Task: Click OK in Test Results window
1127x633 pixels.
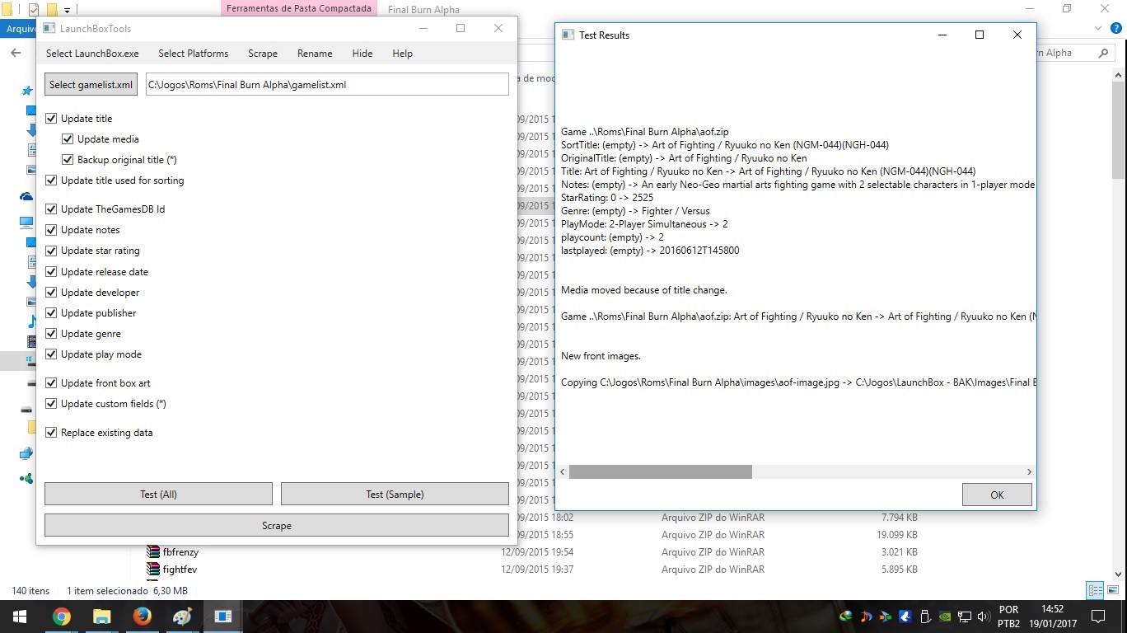Action: pos(997,495)
